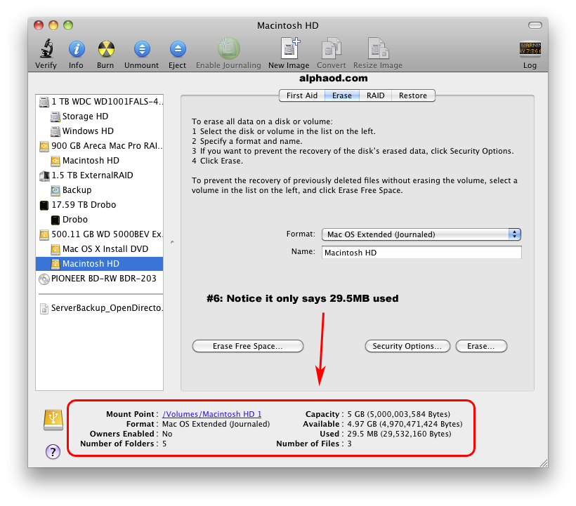This screenshot has height=506, width=576.
Task: Click the Erase Free Space... button
Action: click(x=247, y=346)
